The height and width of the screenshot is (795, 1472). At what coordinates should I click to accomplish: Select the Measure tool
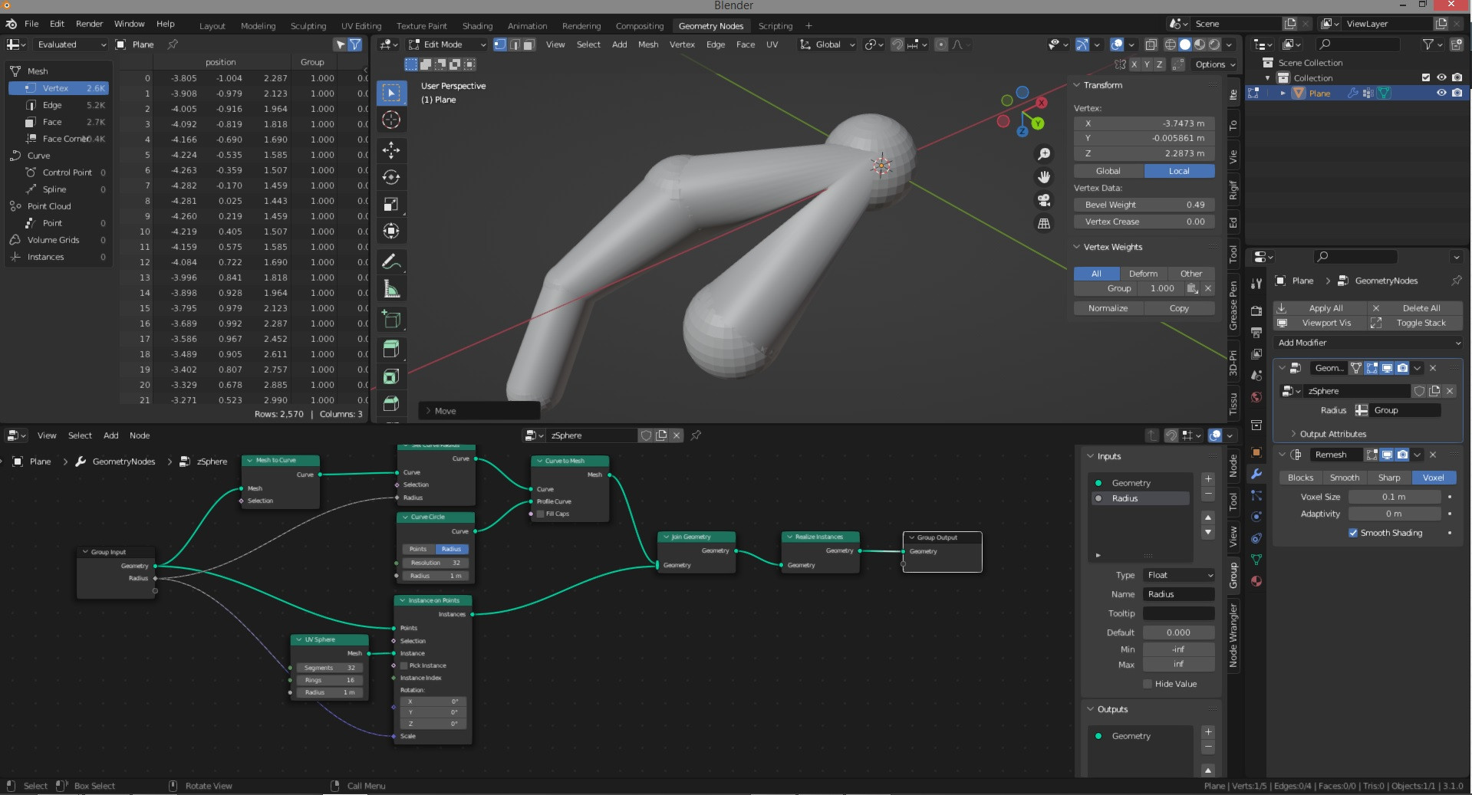click(x=391, y=289)
